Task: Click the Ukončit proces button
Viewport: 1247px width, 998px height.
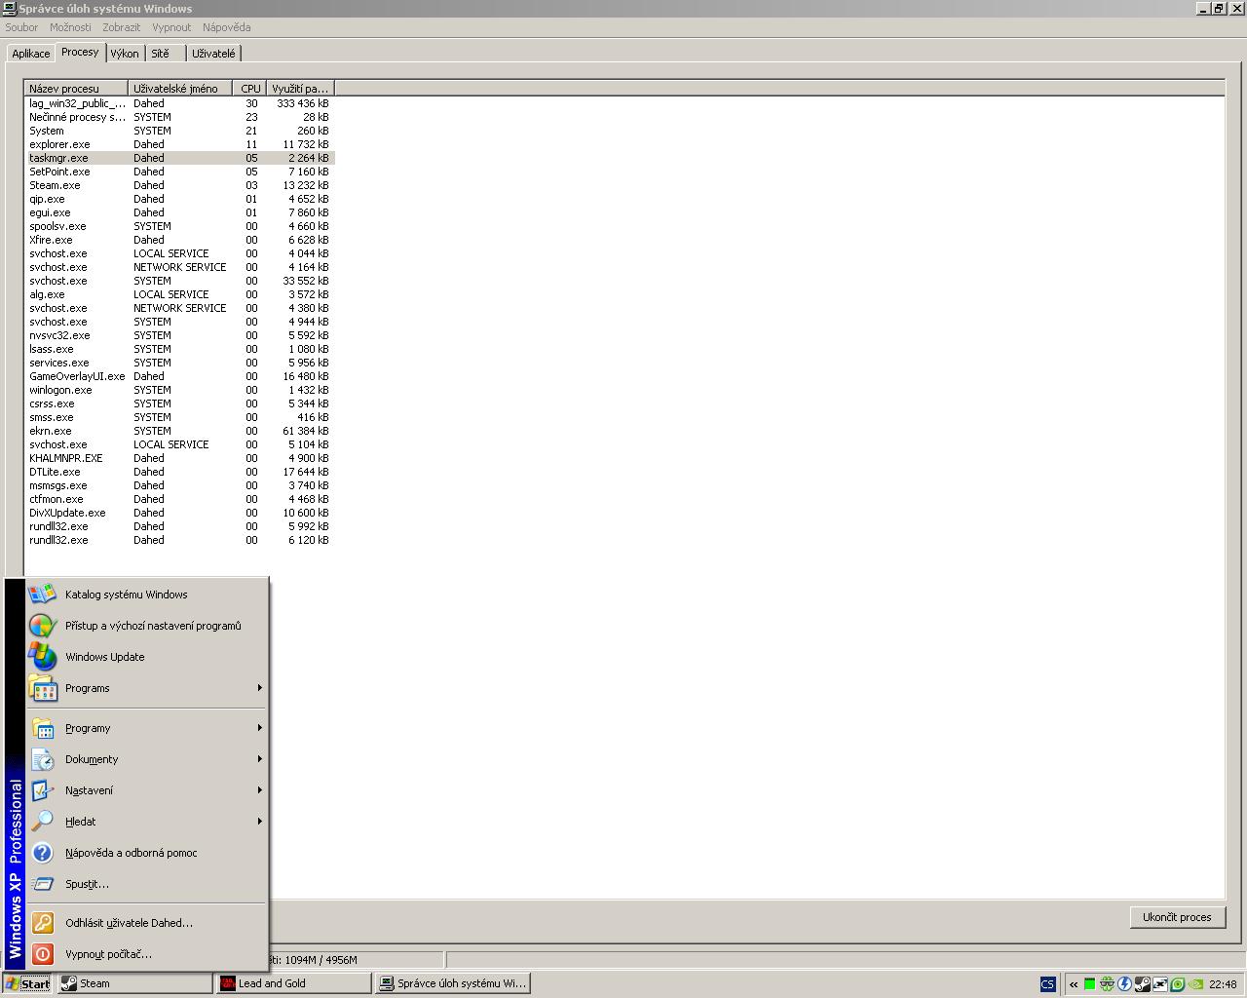Action: [1177, 917]
